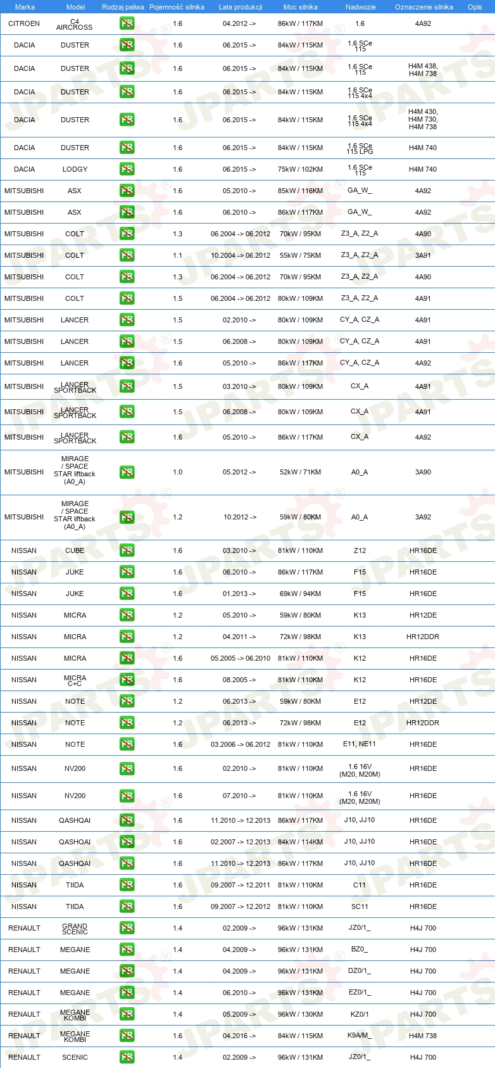Select the CITROEN brand cell
The height and width of the screenshot is (1068, 495).
(24, 23)
